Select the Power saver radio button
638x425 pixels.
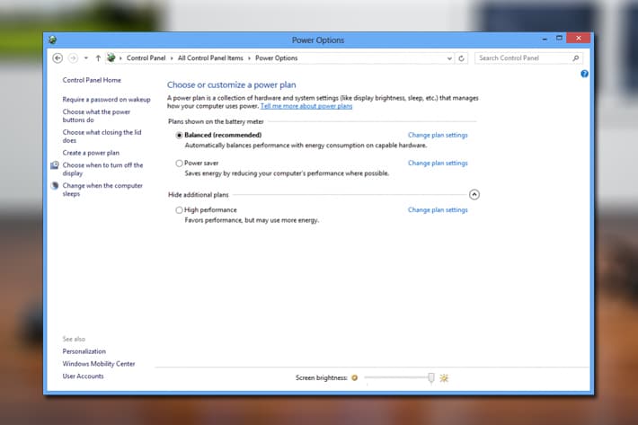click(179, 164)
